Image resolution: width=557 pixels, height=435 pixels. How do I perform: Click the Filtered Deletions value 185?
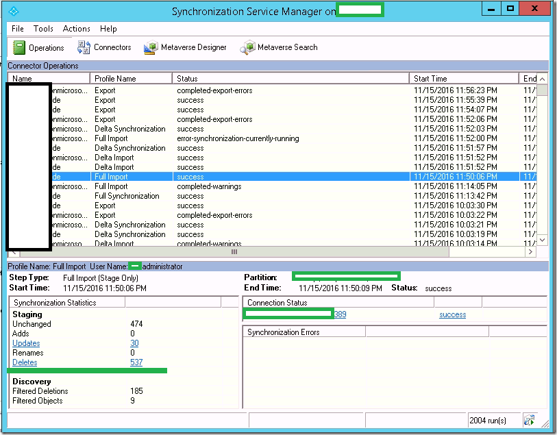[x=136, y=391]
